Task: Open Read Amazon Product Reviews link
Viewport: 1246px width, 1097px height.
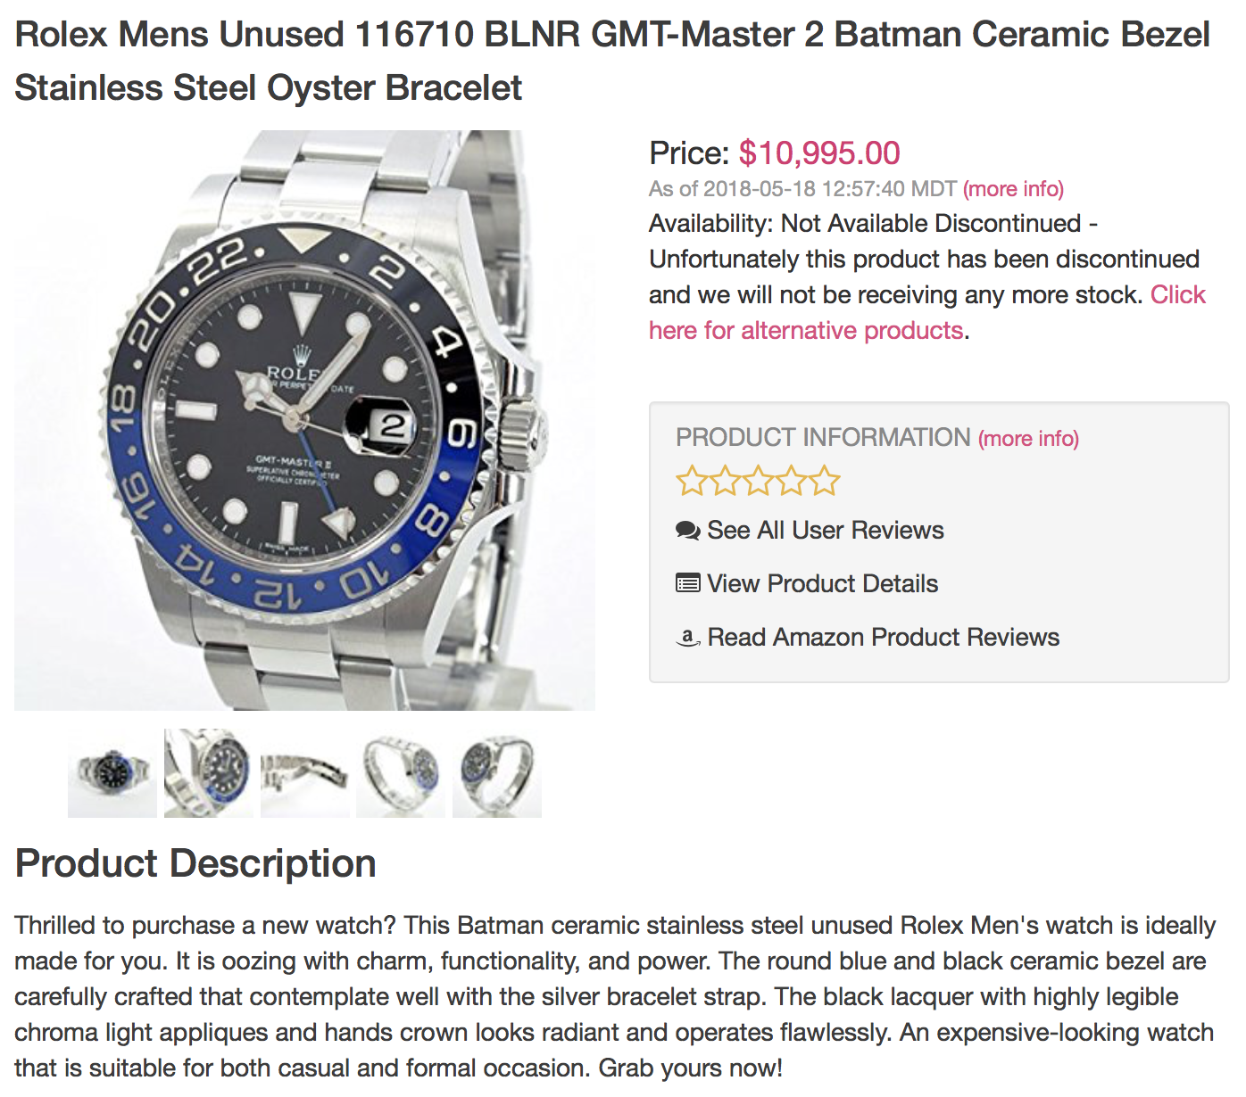Action: [883, 638]
